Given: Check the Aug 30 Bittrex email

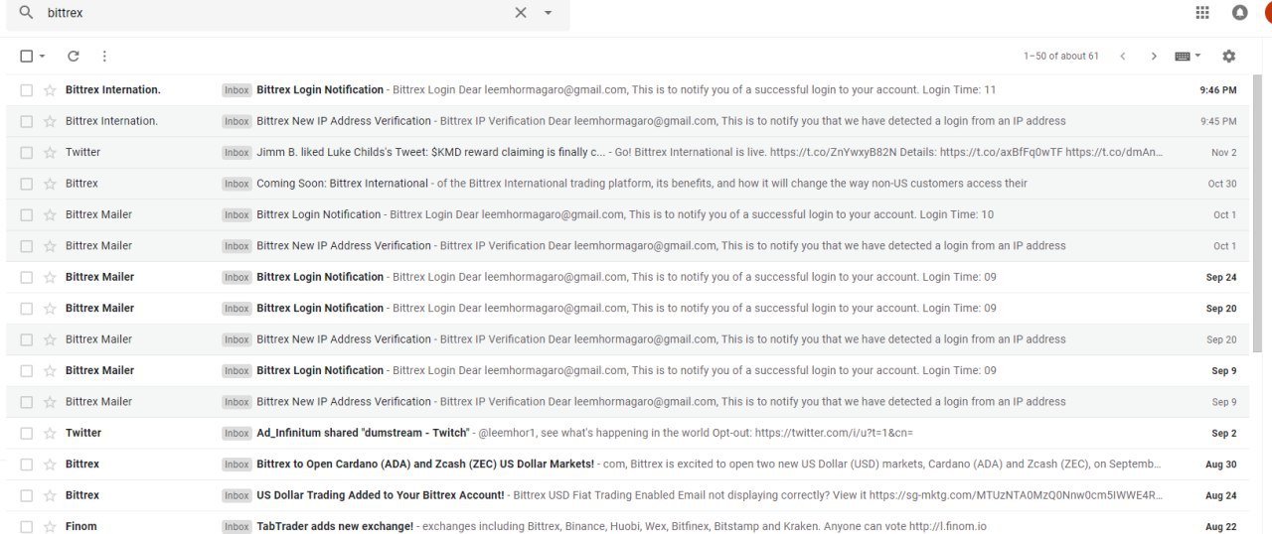Looking at the screenshot, I should [x=27, y=465].
